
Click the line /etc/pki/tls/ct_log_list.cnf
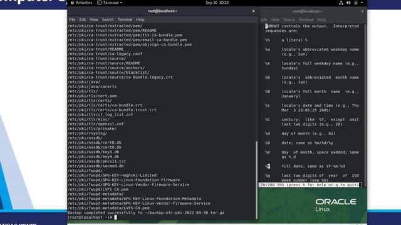click(100, 114)
